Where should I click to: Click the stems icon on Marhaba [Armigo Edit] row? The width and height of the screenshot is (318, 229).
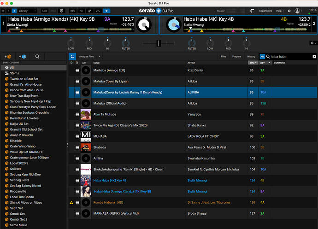point(77,70)
